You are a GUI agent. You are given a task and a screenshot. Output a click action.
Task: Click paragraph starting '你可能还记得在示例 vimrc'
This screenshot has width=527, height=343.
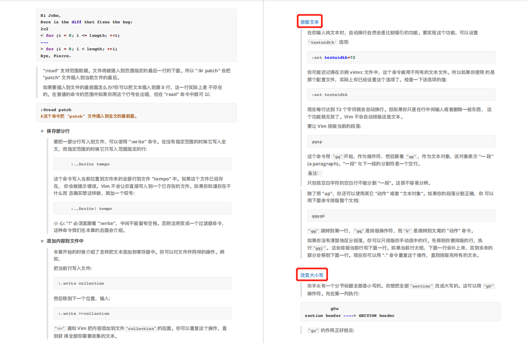(401, 76)
